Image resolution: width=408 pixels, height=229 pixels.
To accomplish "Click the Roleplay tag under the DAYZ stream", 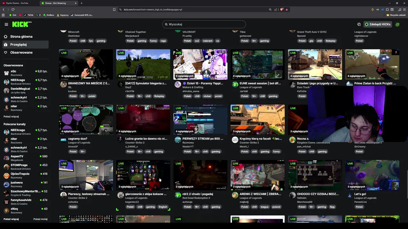I will (x=159, y=96).
